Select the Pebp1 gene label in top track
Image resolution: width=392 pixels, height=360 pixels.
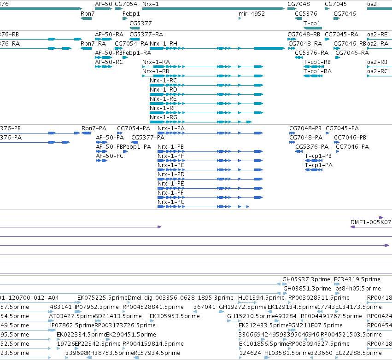pos(131,13)
